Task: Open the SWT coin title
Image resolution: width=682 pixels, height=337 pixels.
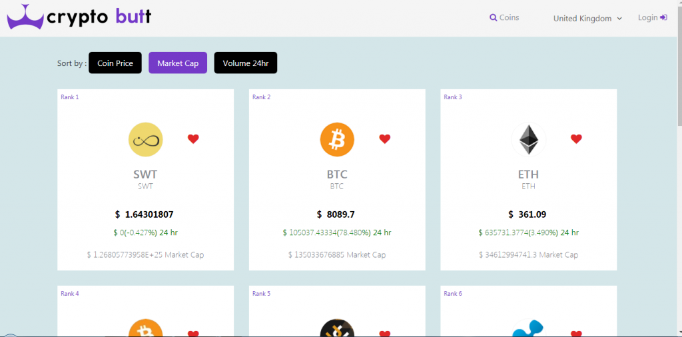Action: pos(145,174)
